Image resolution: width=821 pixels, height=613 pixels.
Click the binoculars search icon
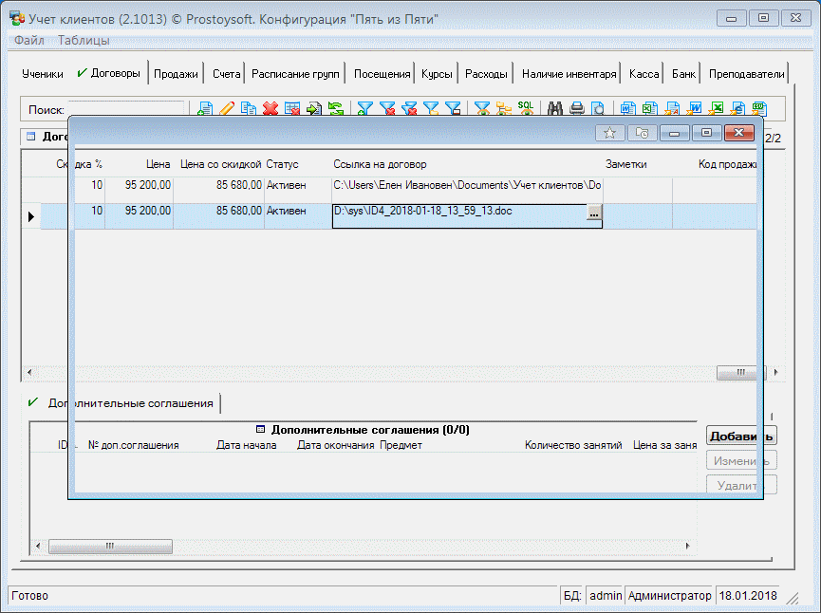click(x=555, y=109)
